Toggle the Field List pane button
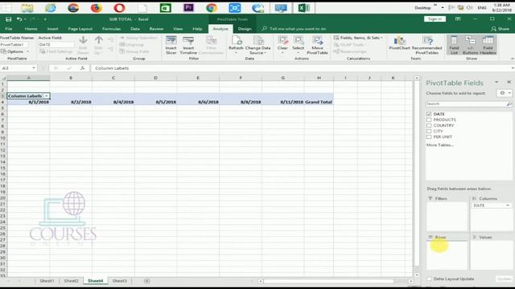Screen dimensions: 515x289 coord(454,45)
